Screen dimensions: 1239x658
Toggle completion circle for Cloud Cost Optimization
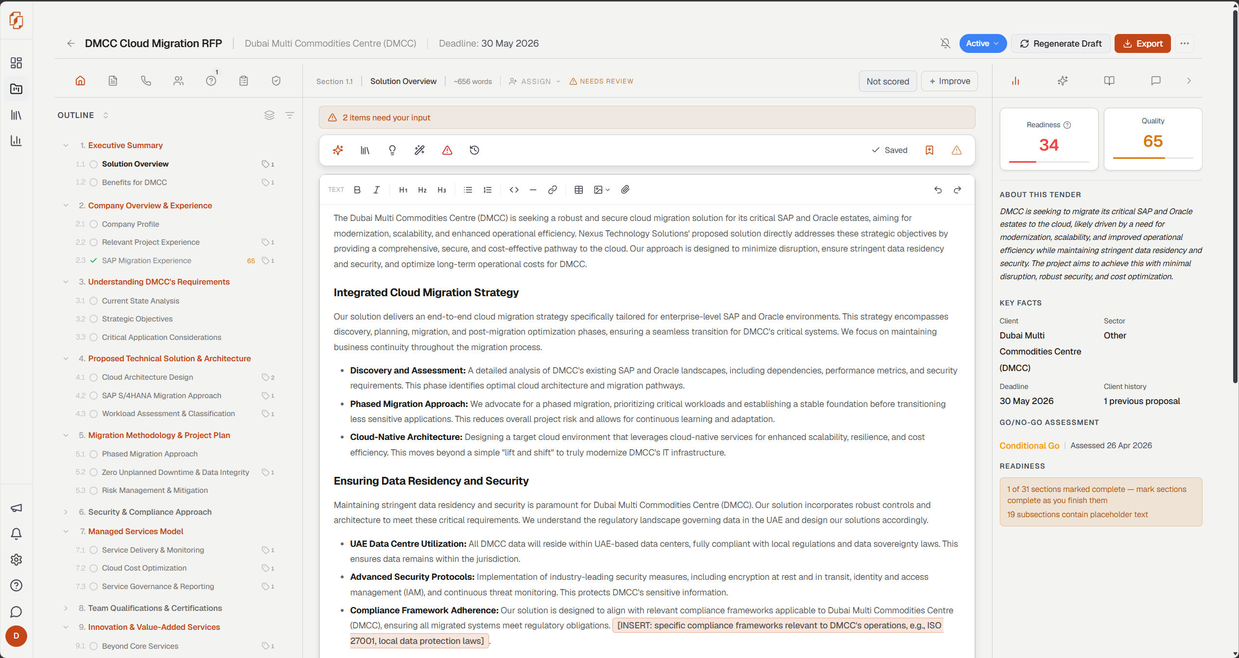[x=94, y=568]
